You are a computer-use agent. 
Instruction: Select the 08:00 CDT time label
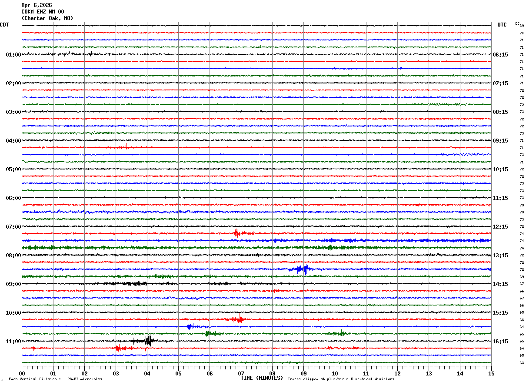(x=13, y=256)
